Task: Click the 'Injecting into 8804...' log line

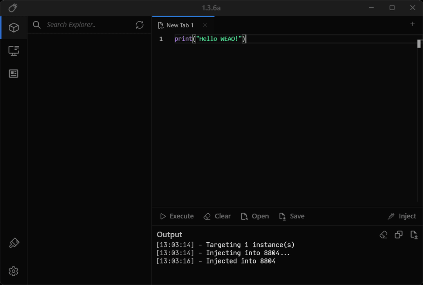Action: coord(223,253)
